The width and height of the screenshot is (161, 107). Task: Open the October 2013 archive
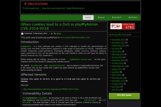coord(118,63)
